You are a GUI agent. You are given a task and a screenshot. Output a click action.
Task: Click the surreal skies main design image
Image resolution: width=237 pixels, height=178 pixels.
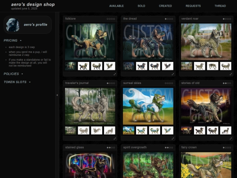coord(148,106)
